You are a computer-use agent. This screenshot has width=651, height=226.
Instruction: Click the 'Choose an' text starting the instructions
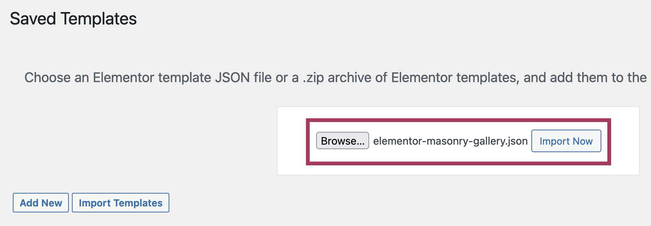click(x=56, y=78)
